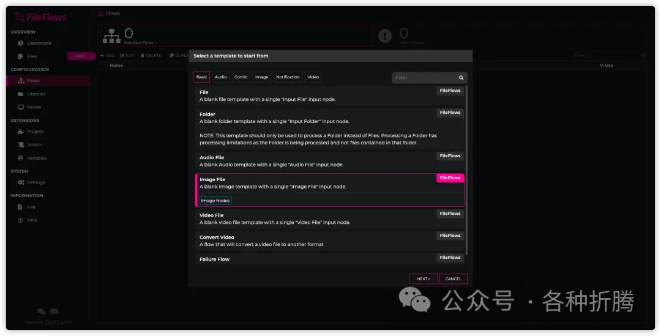Click the DELETE toolbar button

click(151, 55)
